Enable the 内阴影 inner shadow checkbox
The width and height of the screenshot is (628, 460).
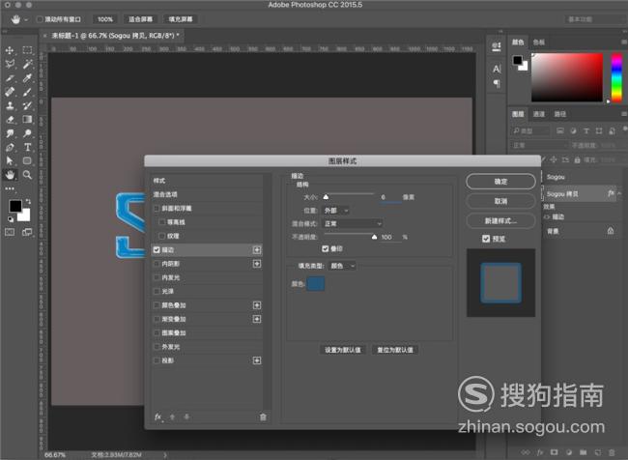click(157, 264)
